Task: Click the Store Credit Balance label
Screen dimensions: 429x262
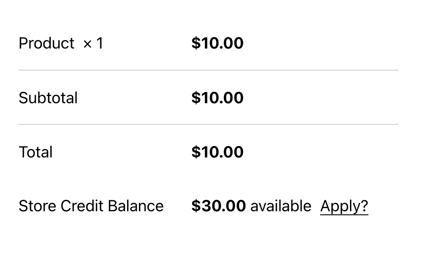Action: [91, 206]
